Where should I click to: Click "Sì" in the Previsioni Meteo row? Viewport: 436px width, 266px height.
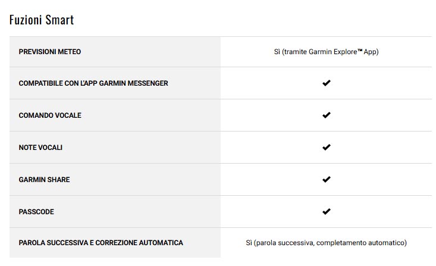pyautogui.click(x=277, y=52)
